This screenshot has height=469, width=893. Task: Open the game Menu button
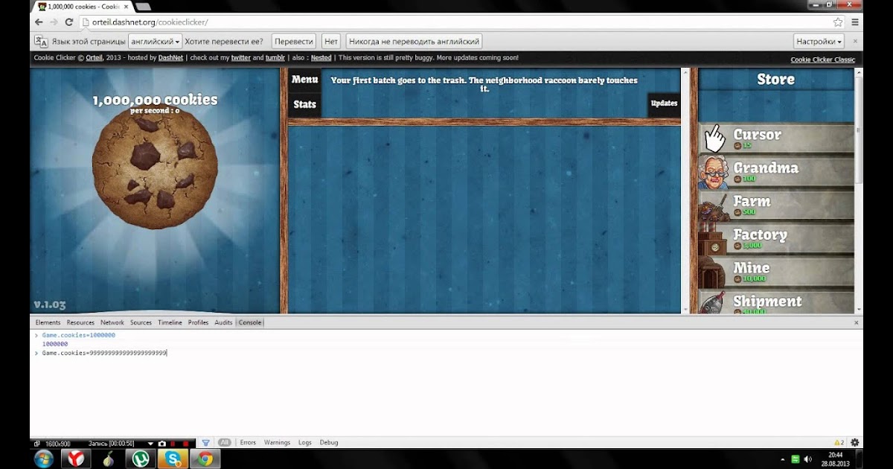305,80
